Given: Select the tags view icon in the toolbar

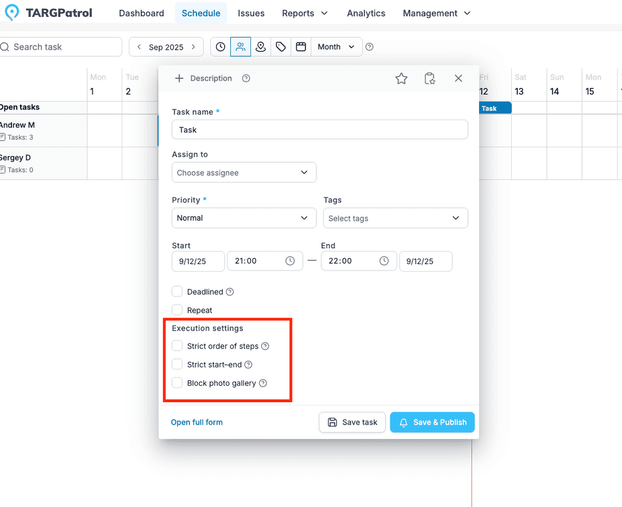Looking at the screenshot, I should point(281,47).
